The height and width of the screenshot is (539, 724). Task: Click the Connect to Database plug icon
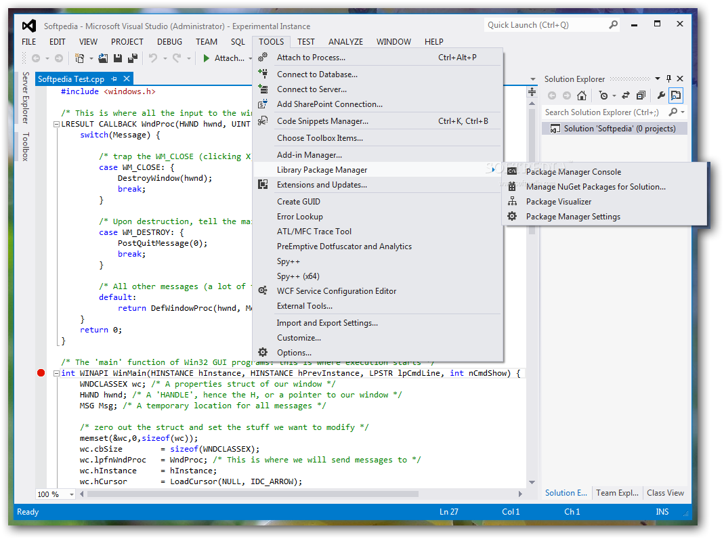pyautogui.click(x=263, y=73)
